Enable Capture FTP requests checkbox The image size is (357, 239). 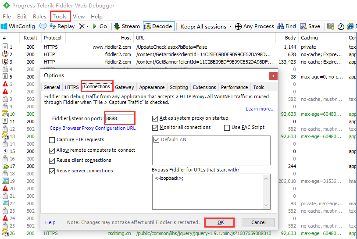pyautogui.click(x=52, y=140)
